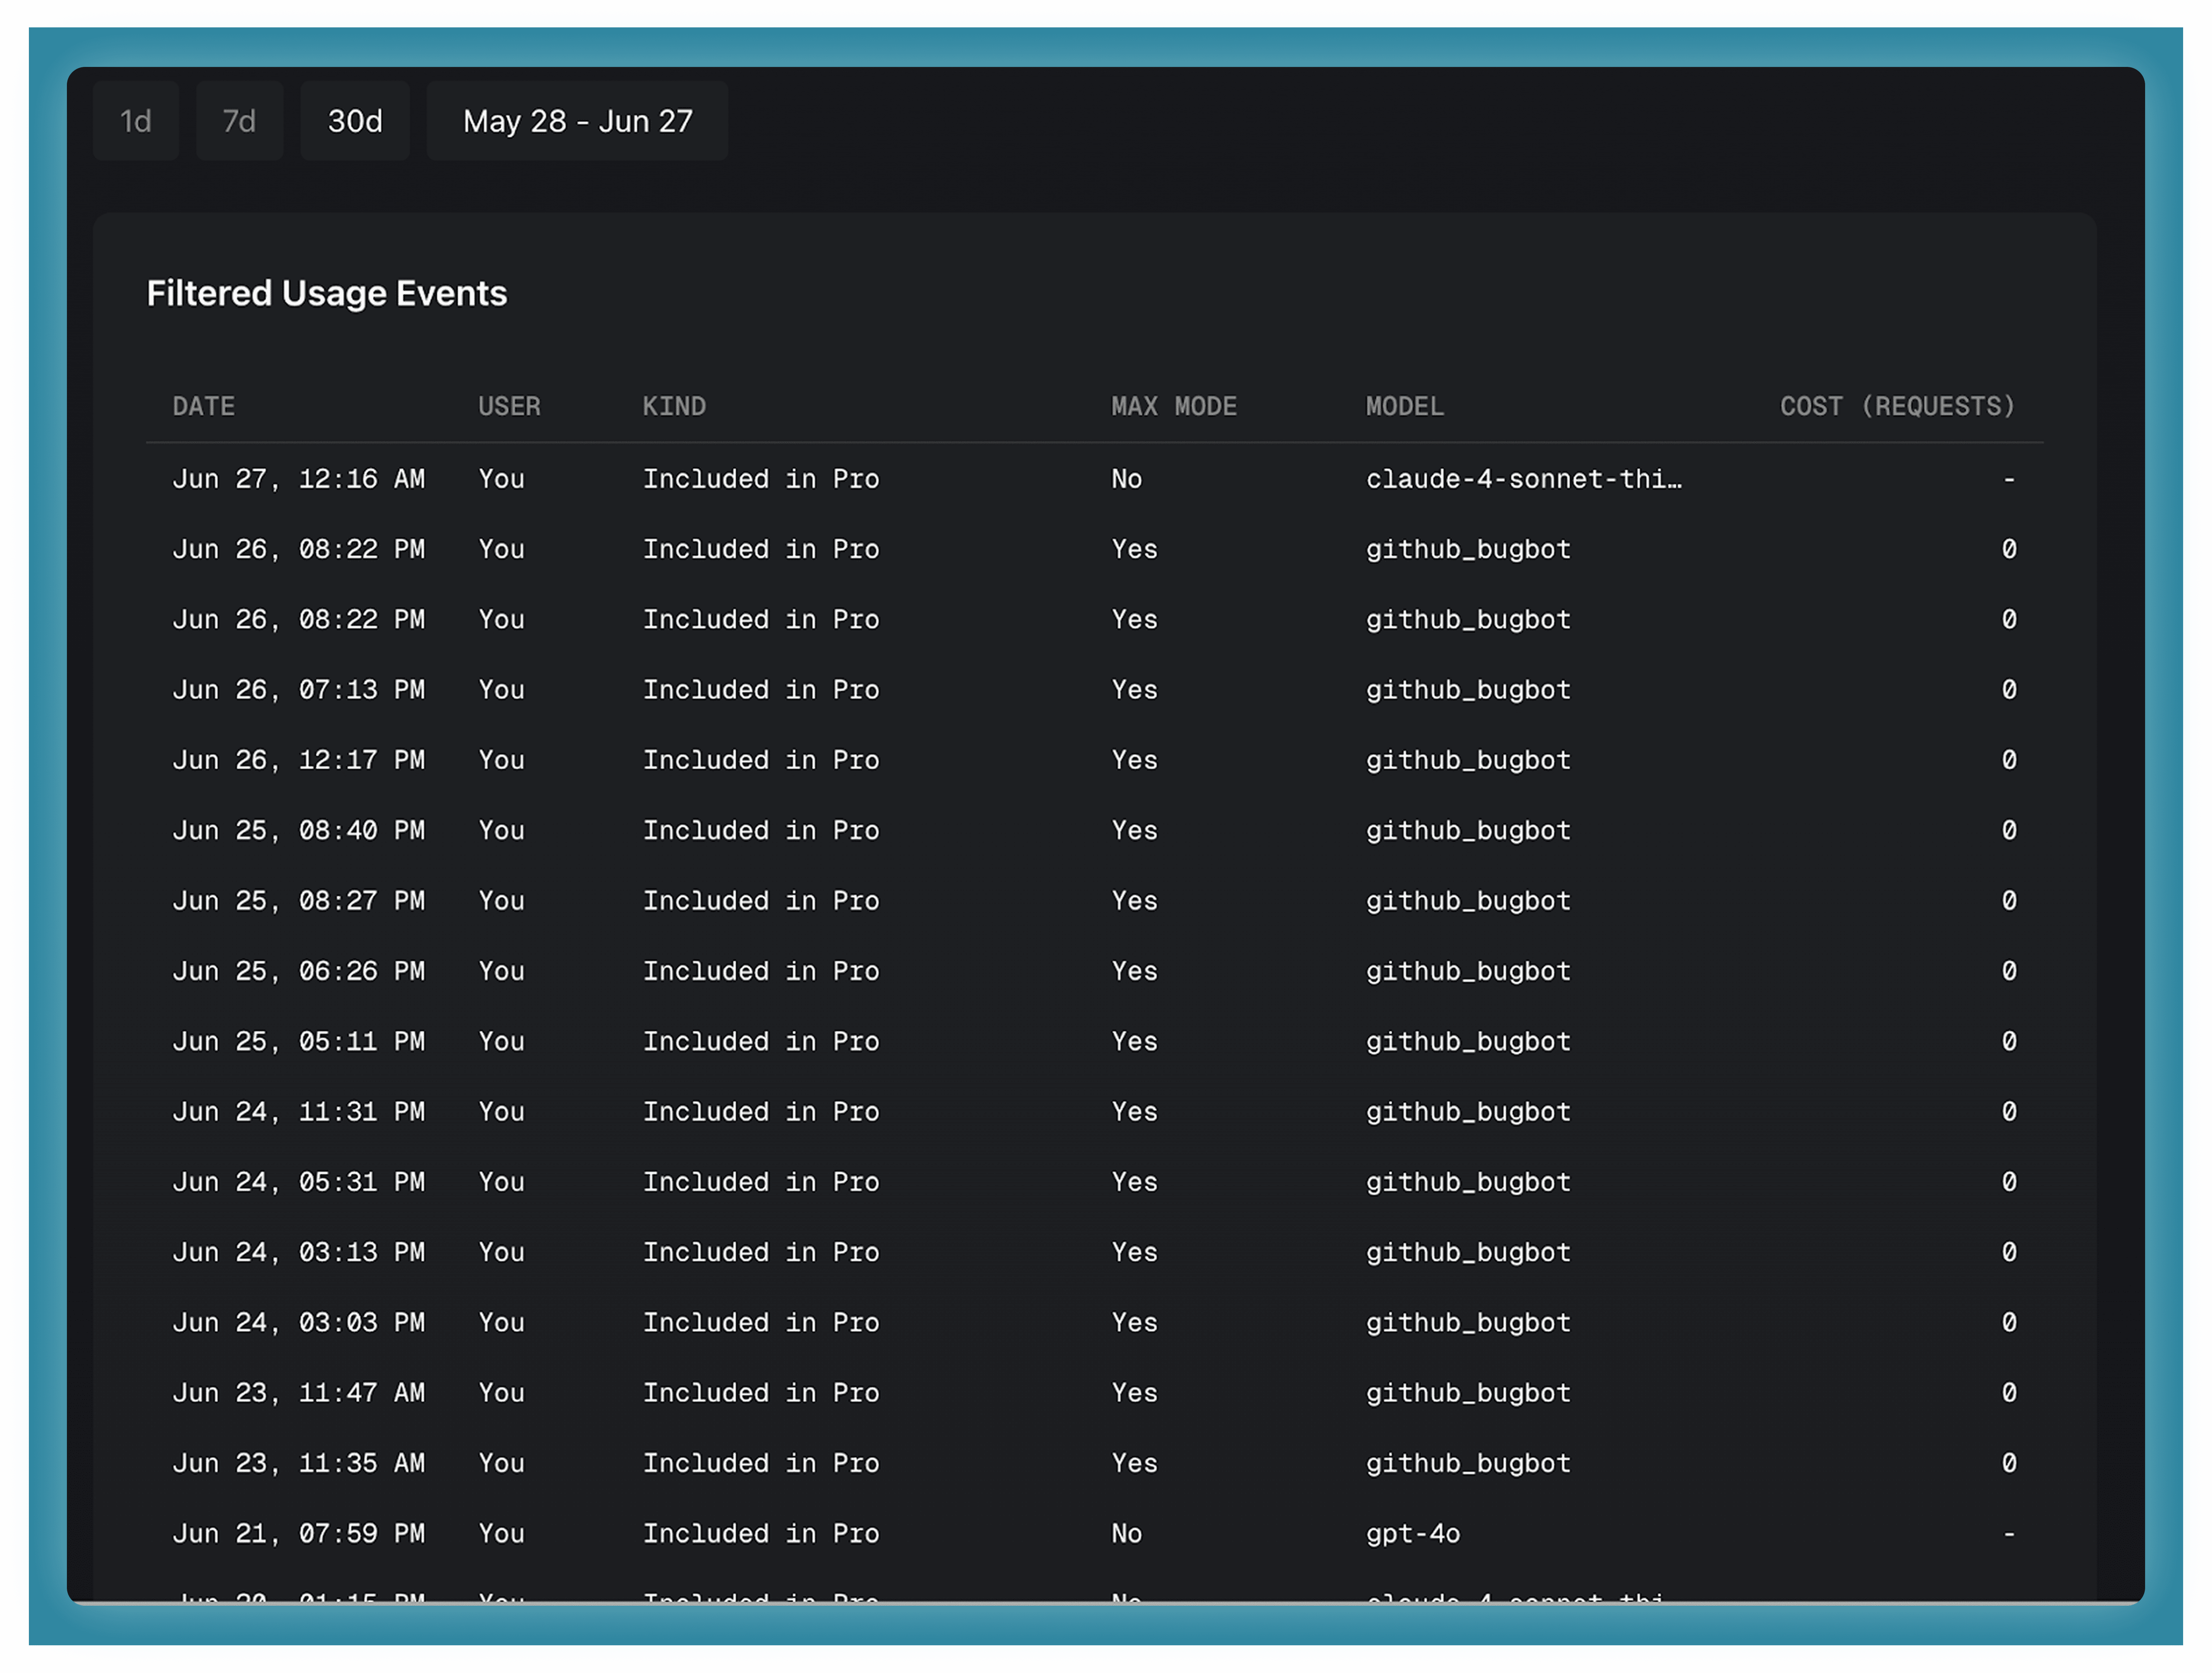Click Included in Pro for Jun 21, 07:59 PM
This screenshot has width=2212, height=1673.
761,1534
